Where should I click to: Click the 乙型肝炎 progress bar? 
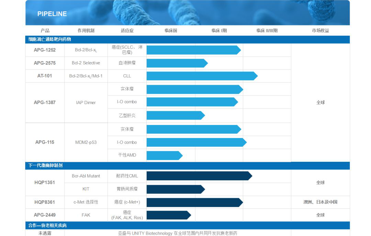tap(176, 115)
